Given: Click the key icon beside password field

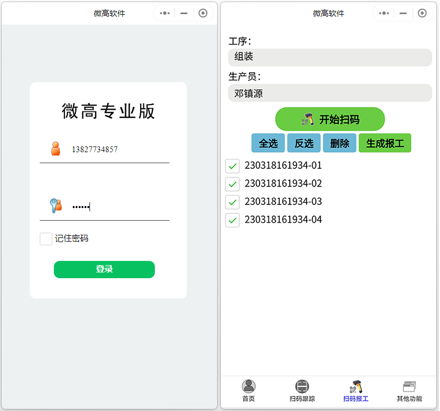Looking at the screenshot, I should pyautogui.click(x=55, y=206).
